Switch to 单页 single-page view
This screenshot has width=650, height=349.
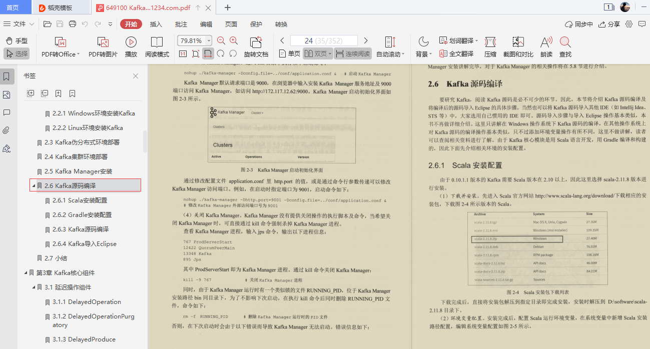(x=289, y=53)
